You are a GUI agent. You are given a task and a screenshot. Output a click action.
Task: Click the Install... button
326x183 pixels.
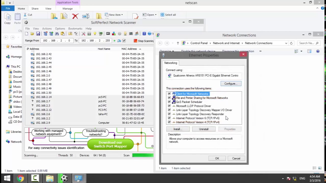point(178,129)
